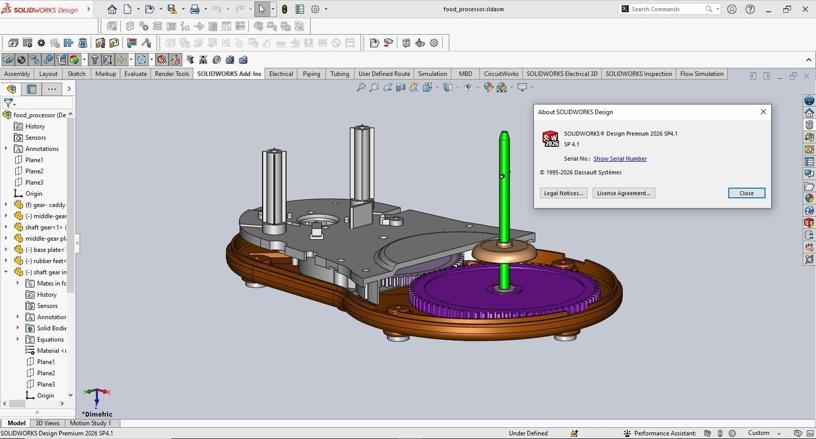This screenshot has height=439, width=816.
Task: Expand the (f) gear-caddy component
Action: tap(6, 204)
